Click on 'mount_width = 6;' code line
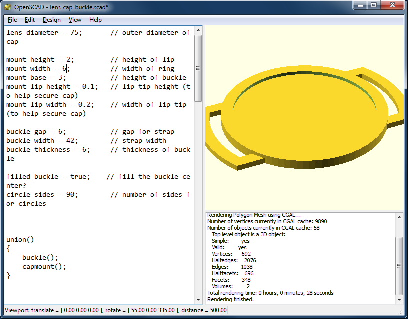 38,69
